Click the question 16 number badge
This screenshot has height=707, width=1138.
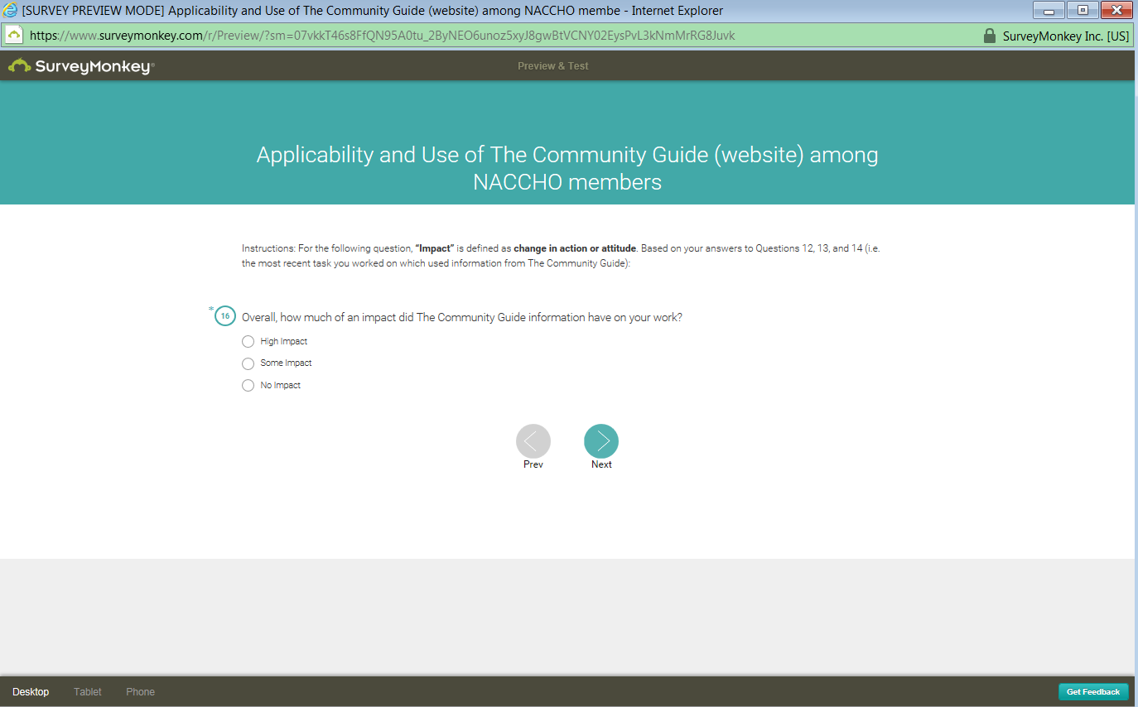(225, 316)
